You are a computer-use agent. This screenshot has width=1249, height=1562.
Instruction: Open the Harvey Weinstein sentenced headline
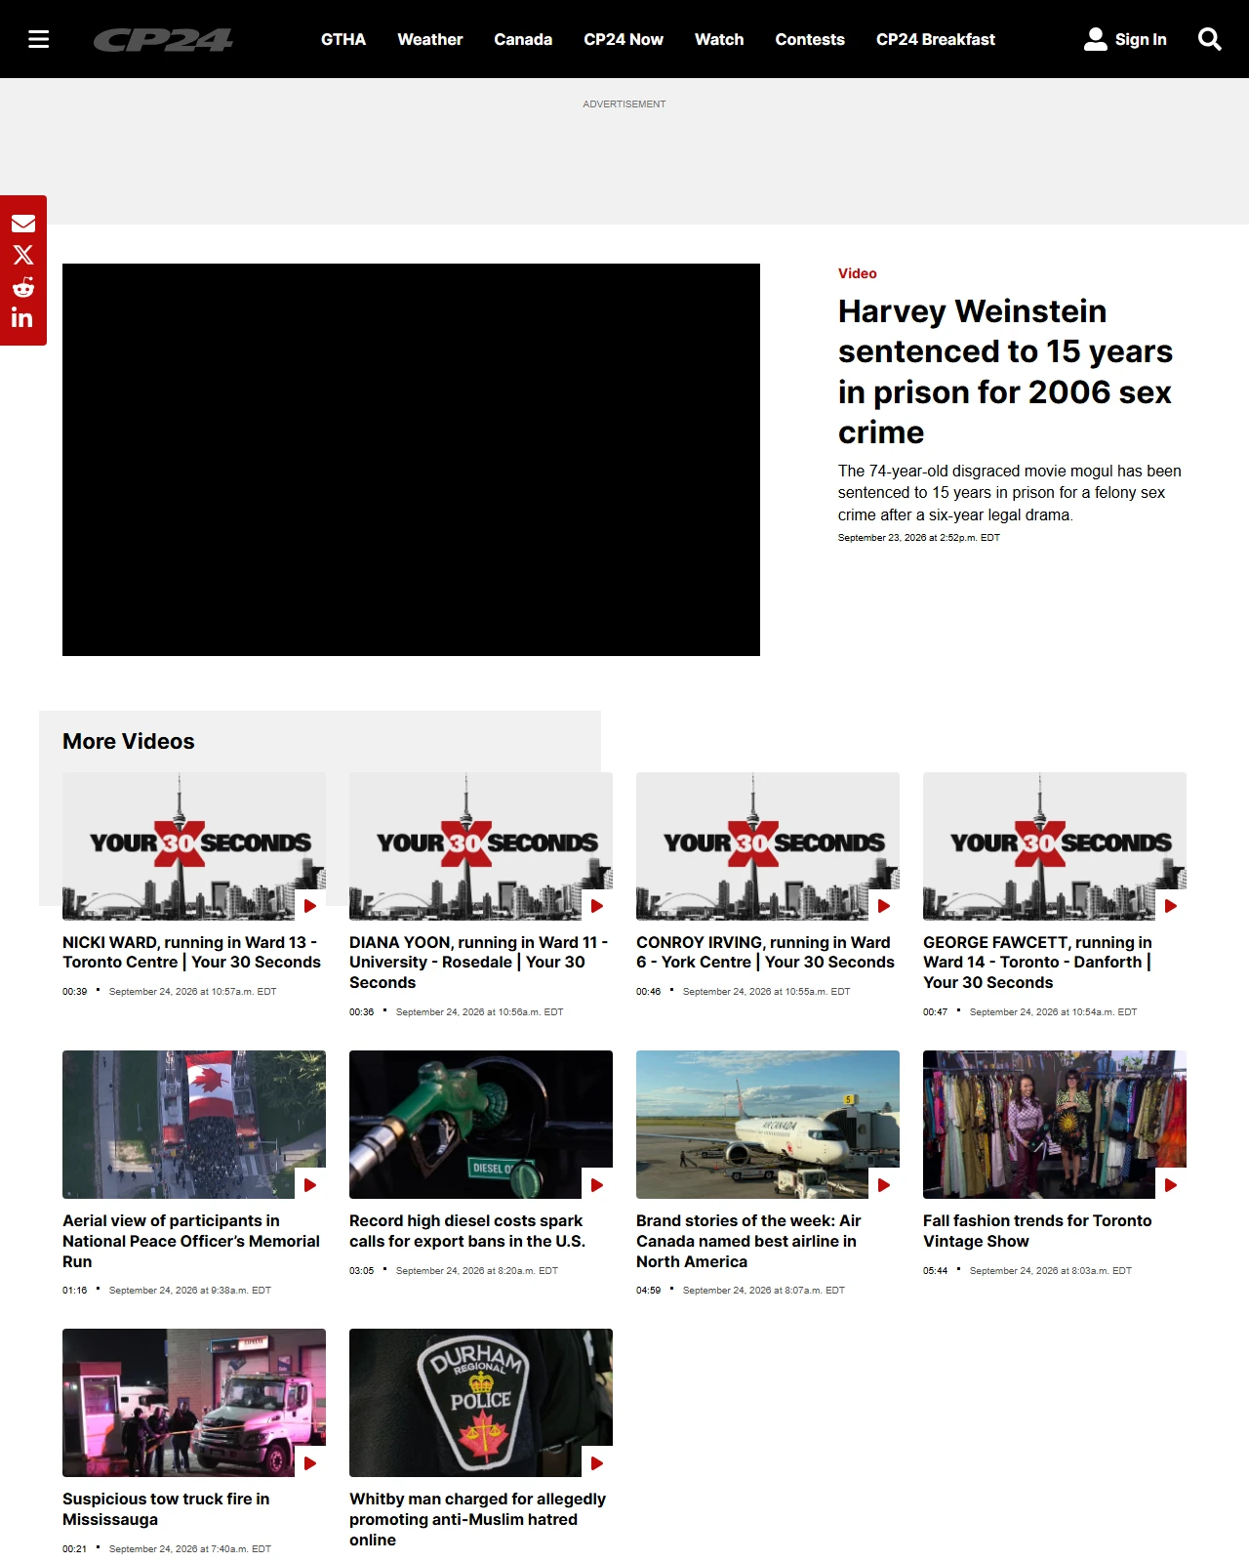[x=1005, y=371]
